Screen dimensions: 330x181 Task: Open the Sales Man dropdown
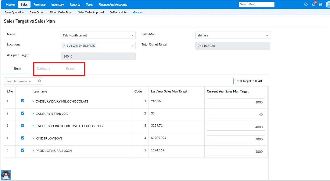point(232,35)
